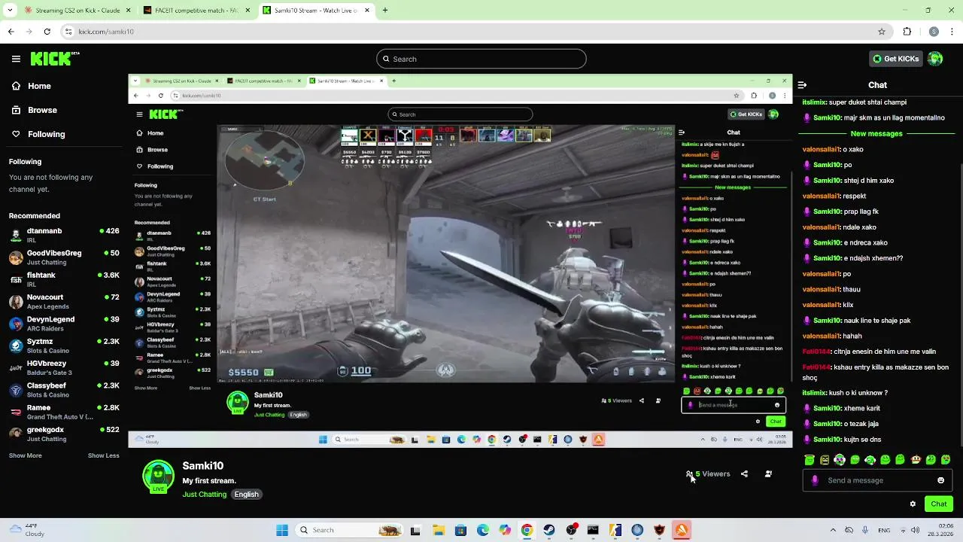Open chat settings gear
The image size is (963, 542).
(913, 504)
